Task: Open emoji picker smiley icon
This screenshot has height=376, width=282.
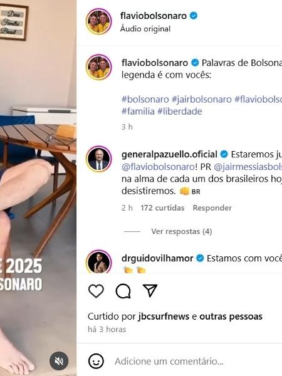Action: [96, 361]
